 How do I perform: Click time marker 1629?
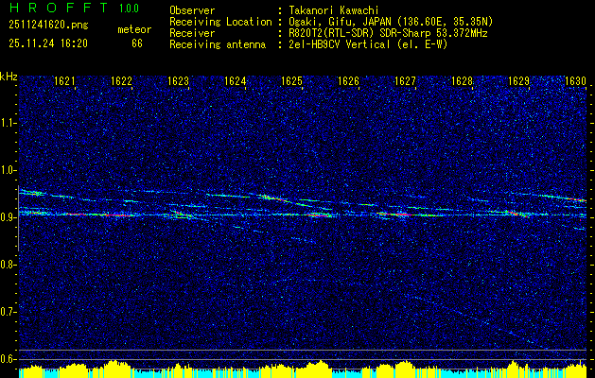click(x=518, y=80)
